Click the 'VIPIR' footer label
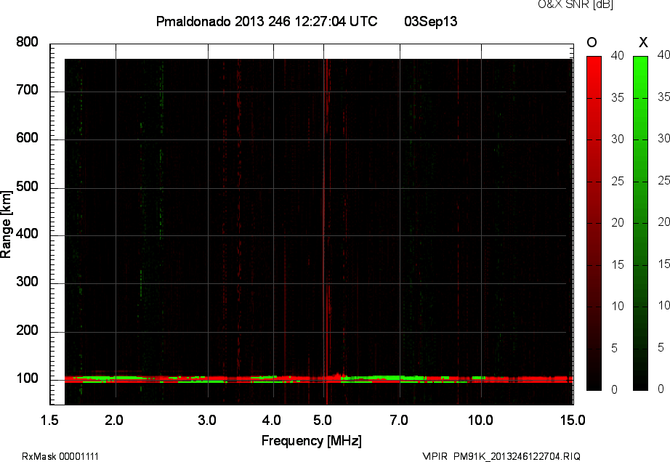670x462 pixels. point(435,456)
